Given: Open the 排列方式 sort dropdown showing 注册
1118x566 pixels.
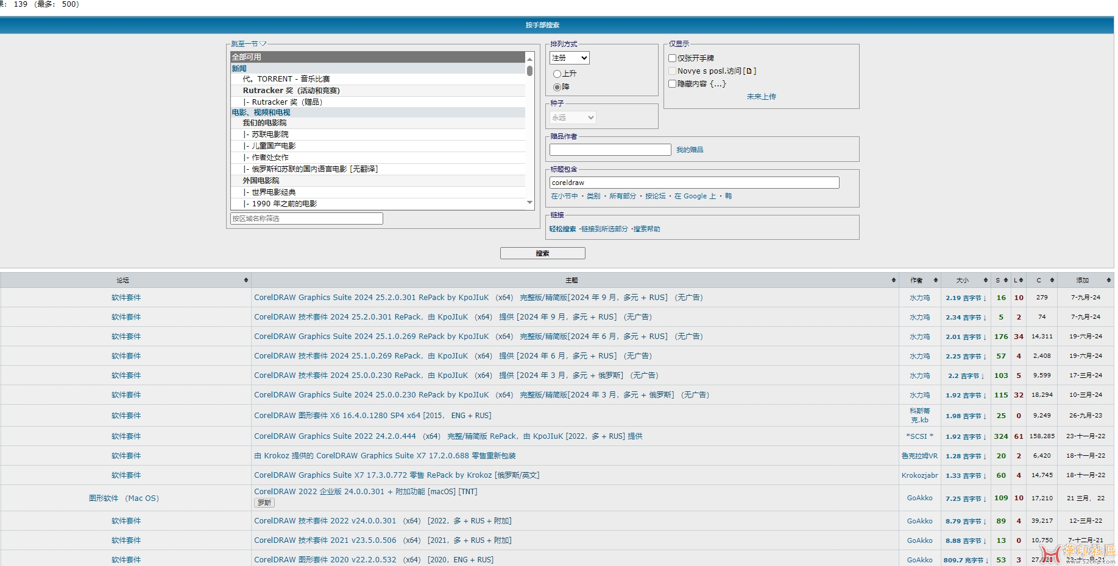Looking at the screenshot, I should click(x=570, y=58).
